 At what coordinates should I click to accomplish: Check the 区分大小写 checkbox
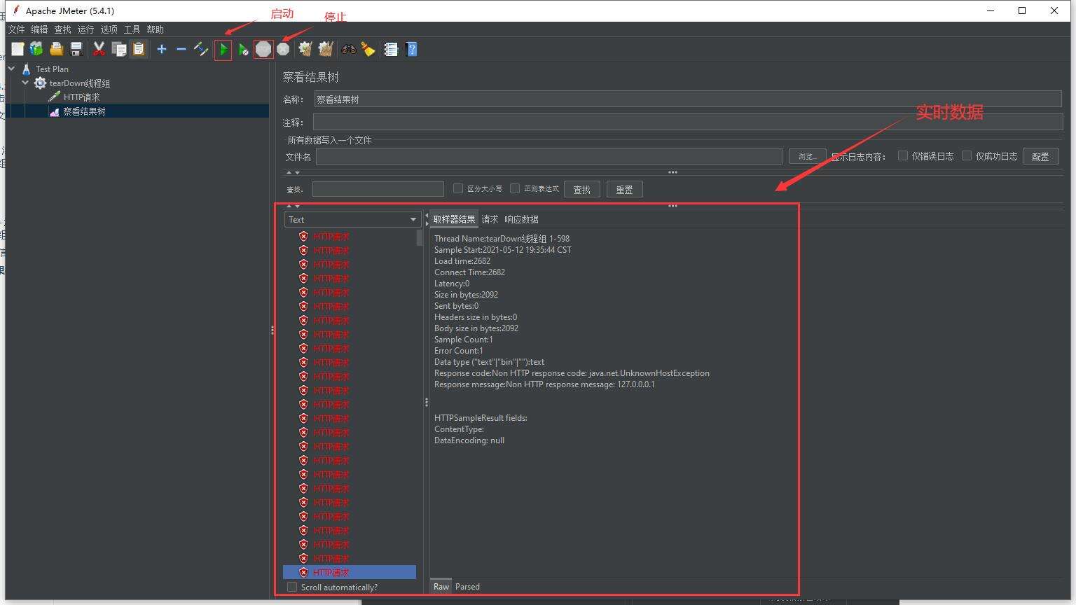[x=458, y=188]
